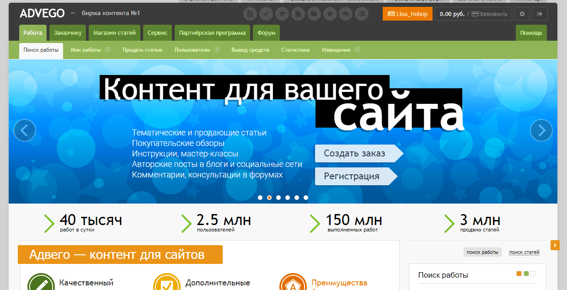
Task: Click the logout icon in the top-right corner
Action: pos(540,14)
